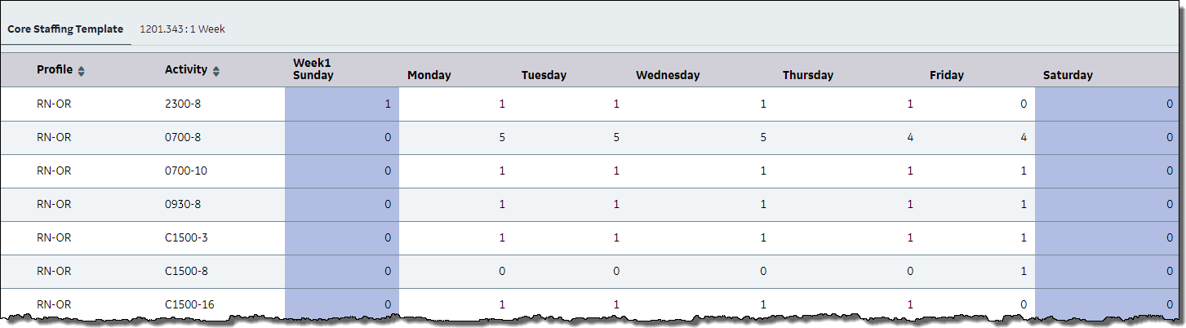
Task: Click the Saturday column header
Action: (x=1068, y=75)
